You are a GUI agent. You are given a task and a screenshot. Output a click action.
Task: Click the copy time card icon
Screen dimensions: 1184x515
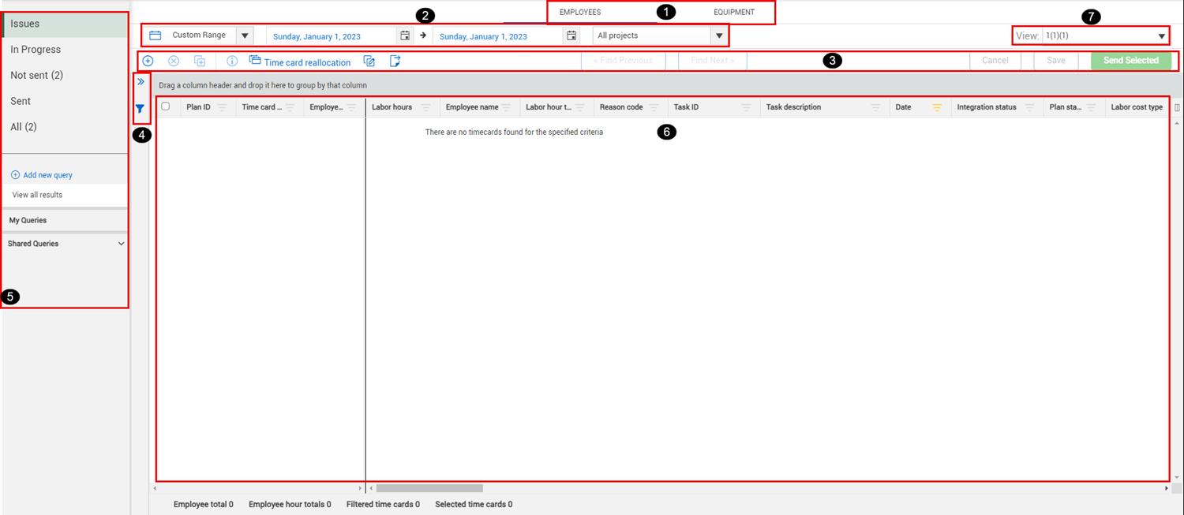click(x=200, y=61)
